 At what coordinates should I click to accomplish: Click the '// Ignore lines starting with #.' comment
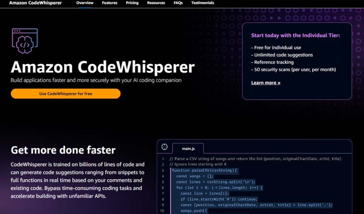(x=199, y=164)
